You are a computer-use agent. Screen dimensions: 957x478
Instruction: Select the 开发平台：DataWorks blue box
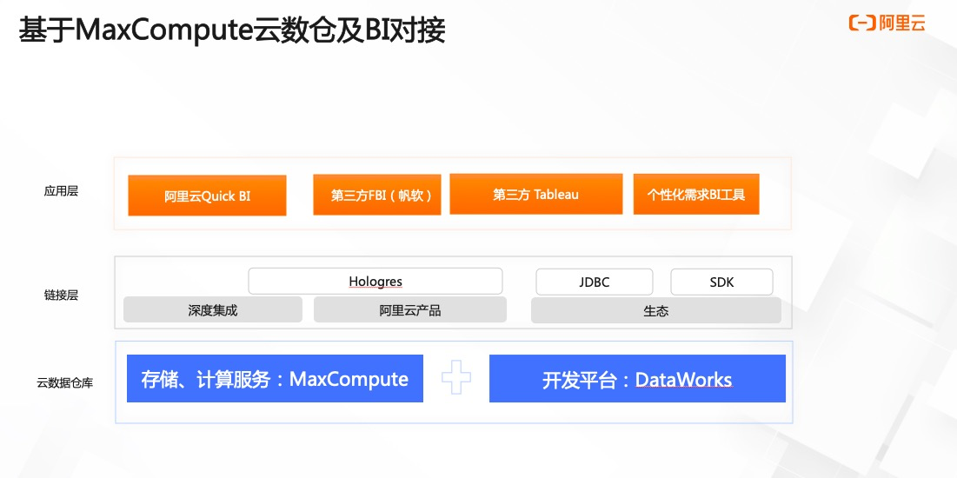pos(637,379)
